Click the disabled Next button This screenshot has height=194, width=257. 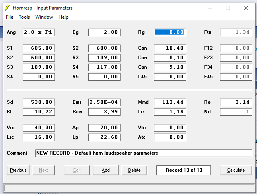coord(43,170)
